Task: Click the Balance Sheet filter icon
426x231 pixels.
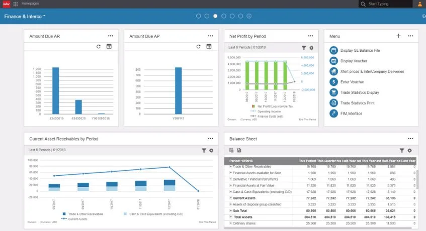Action: point(402,151)
